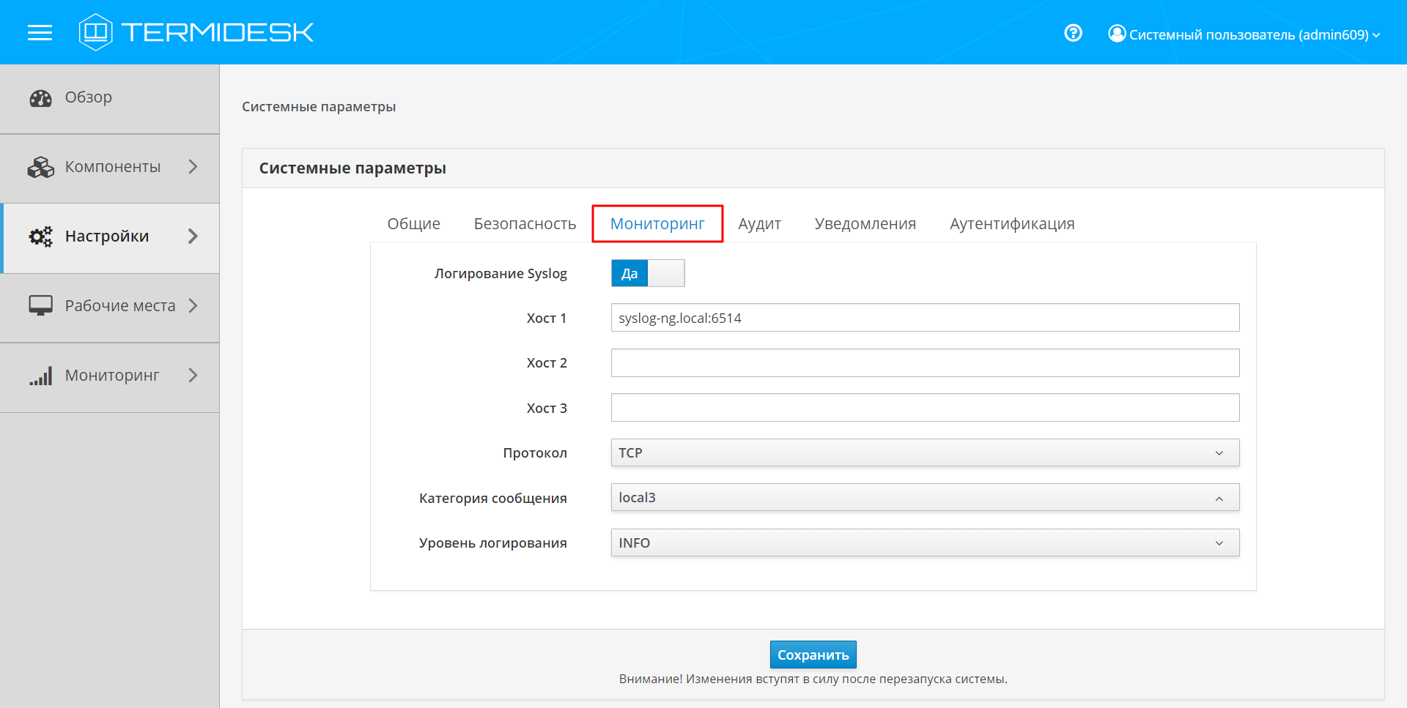Click the user avatar icon
Image resolution: width=1407 pixels, height=708 pixels.
click(1117, 34)
